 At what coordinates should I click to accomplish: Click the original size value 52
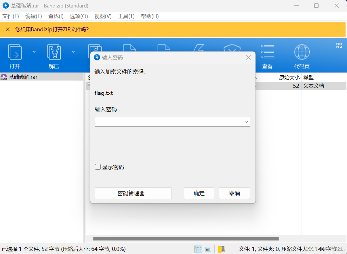point(296,86)
